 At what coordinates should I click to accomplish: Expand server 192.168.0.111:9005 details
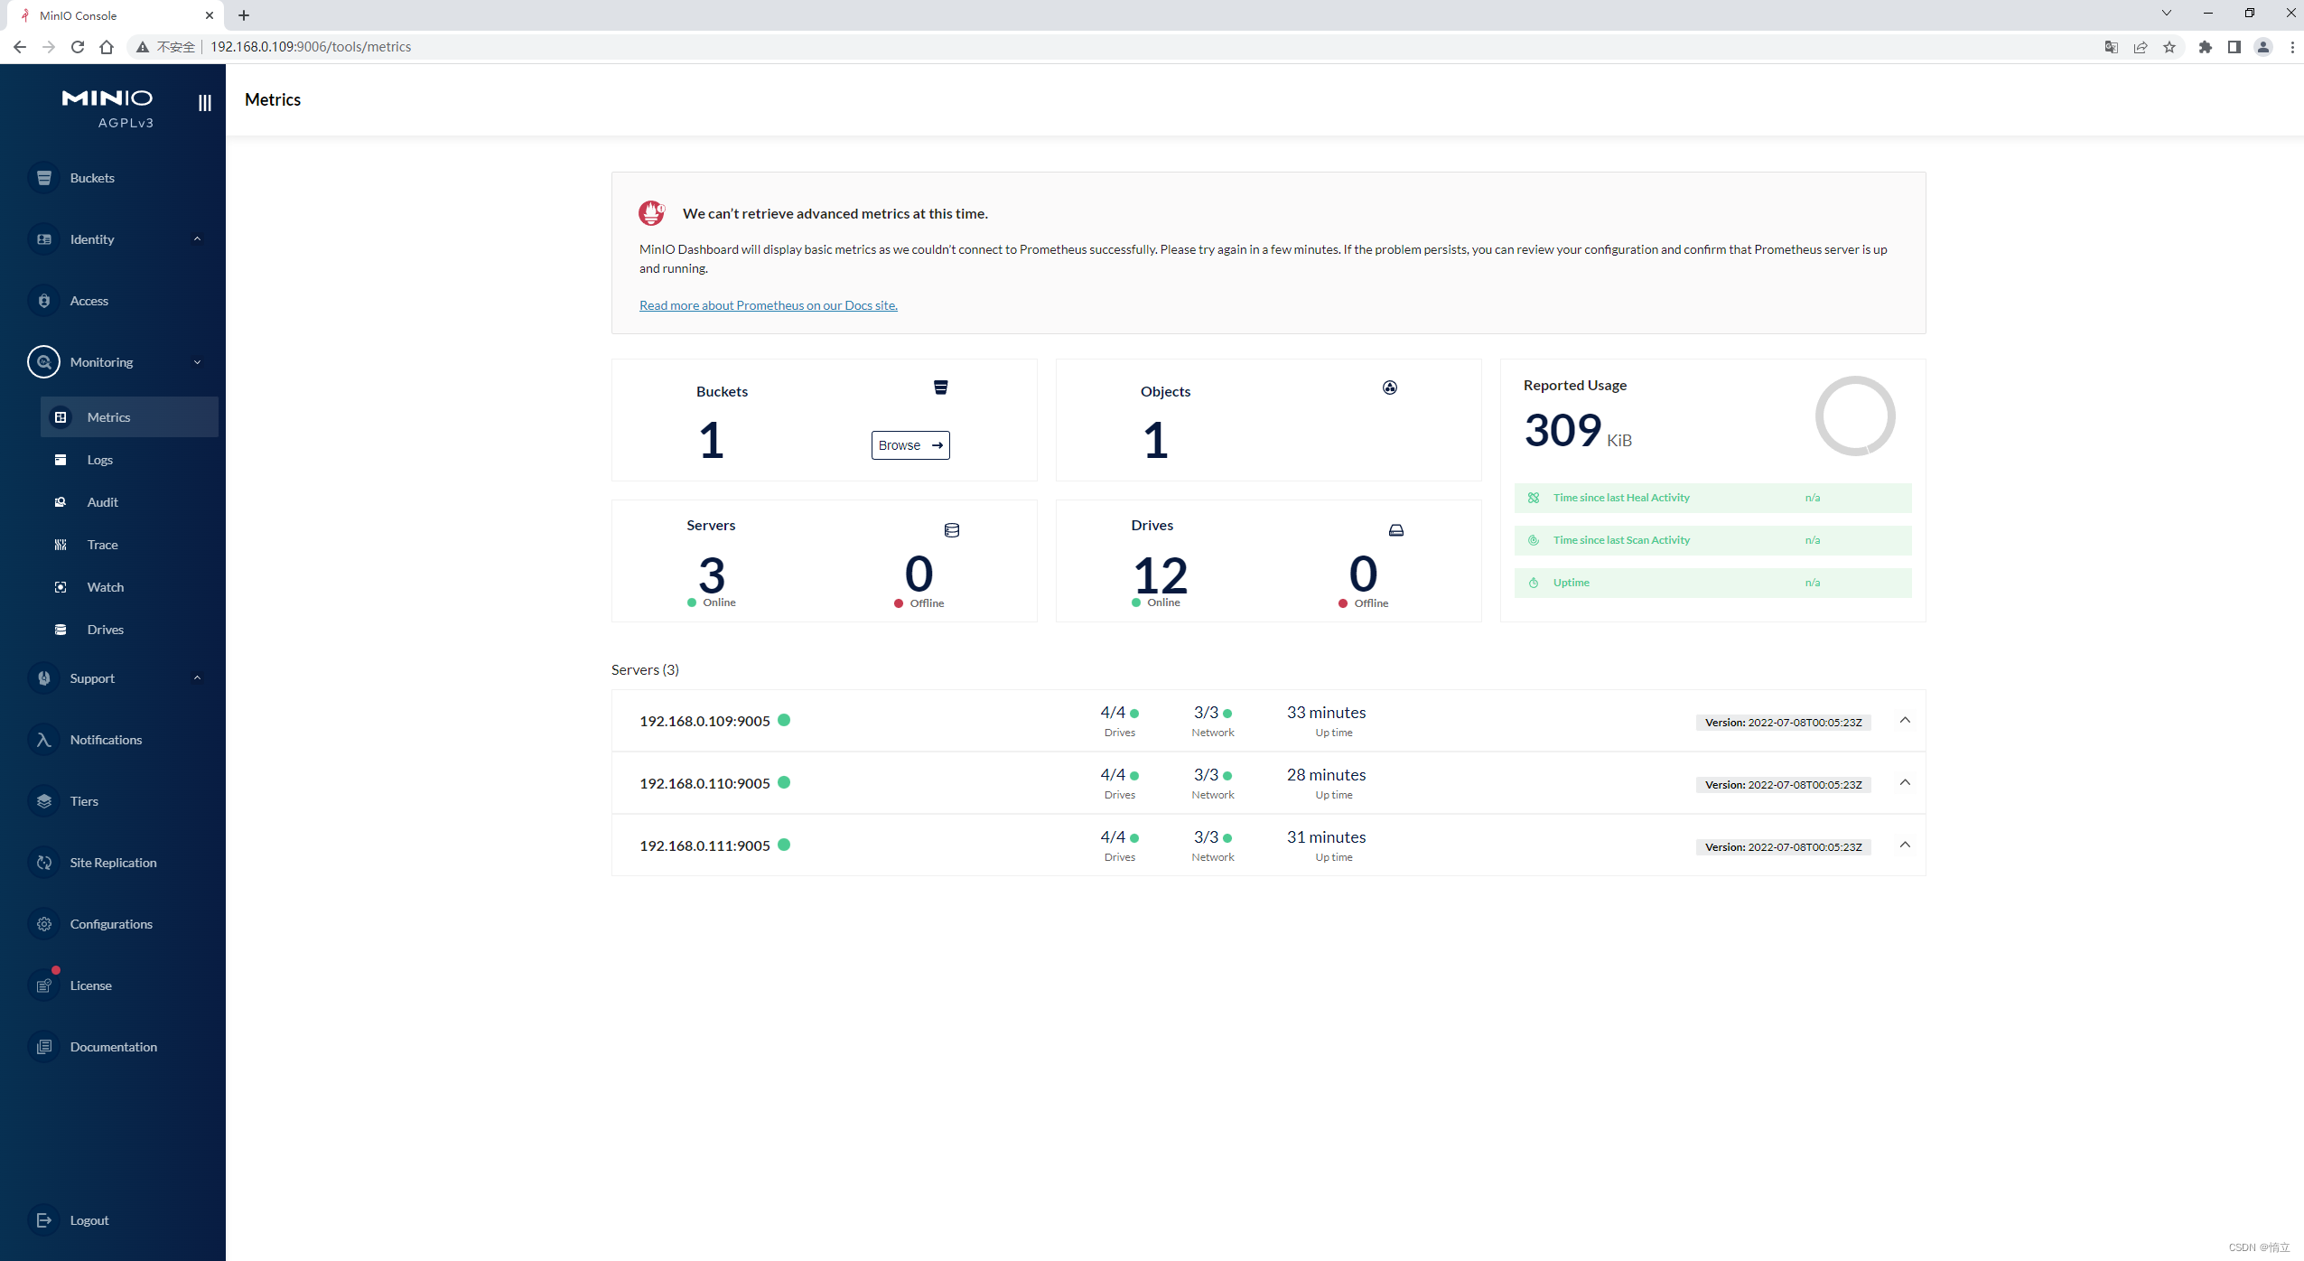[1905, 845]
